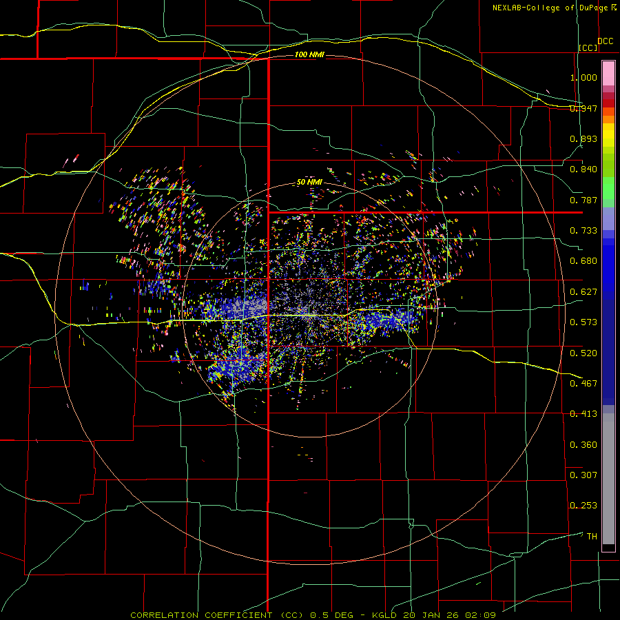Click the 0.253 scale value

(583, 506)
